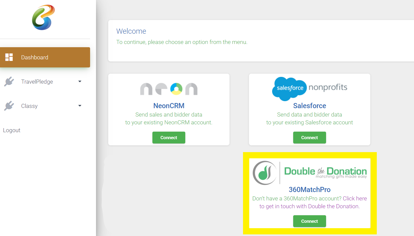Image resolution: width=414 pixels, height=236 pixels.
Task: Click the Neon logo in NeonCRM card
Action: click(x=169, y=89)
